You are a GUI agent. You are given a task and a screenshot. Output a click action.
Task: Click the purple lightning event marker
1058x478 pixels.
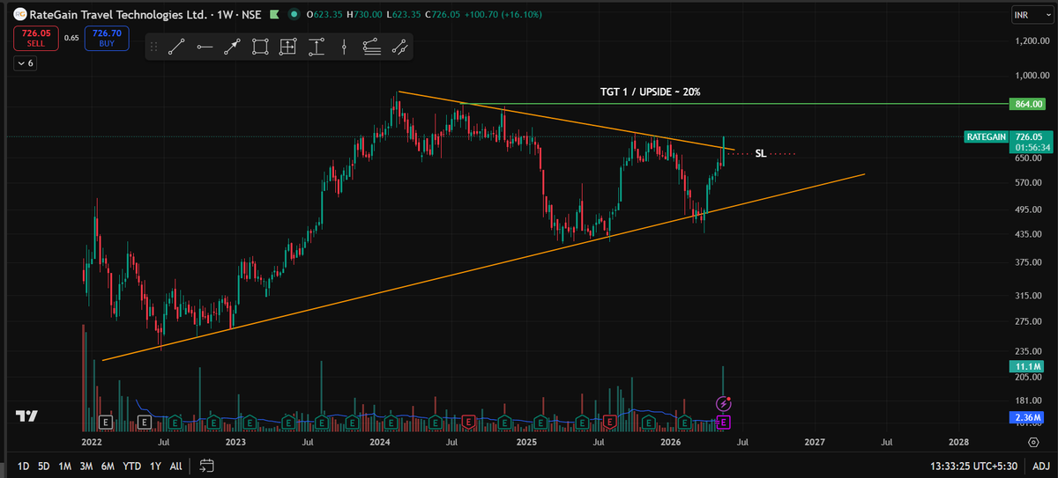[x=724, y=404]
